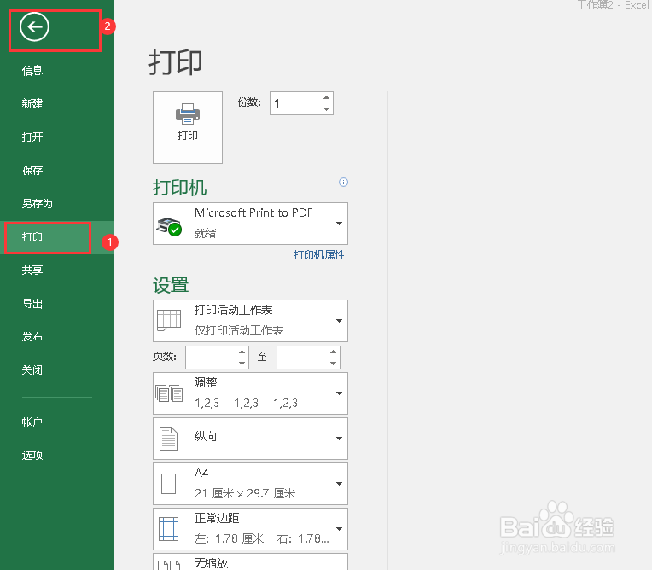Click the normal margins icon
This screenshot has width=652, height=570.
168,529
